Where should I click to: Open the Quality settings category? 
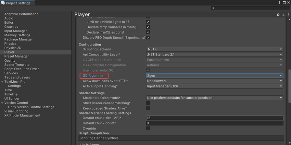pyautogui.click(x=10, y=61)
